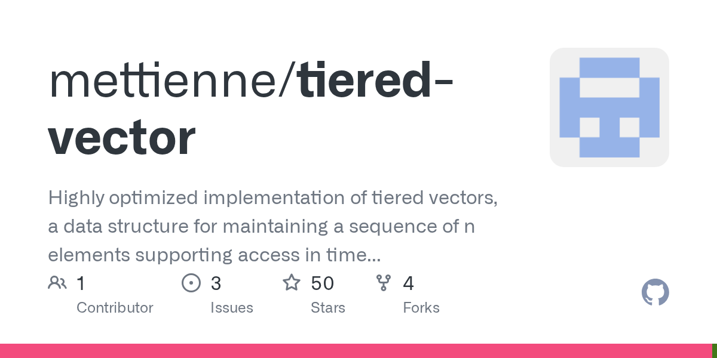Click the contributors people icon
717x358 pixels.
[57, 282]
